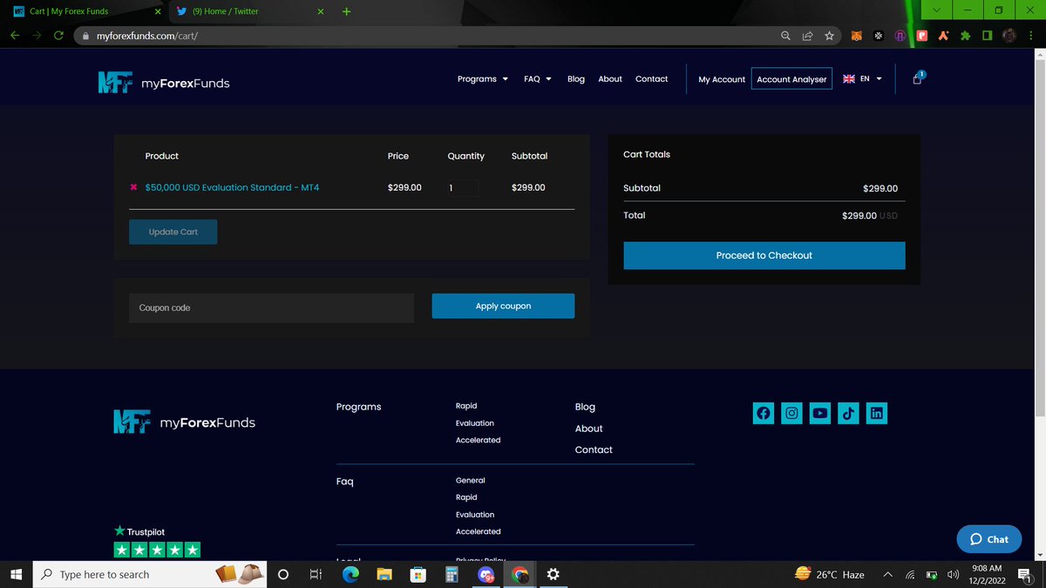Click the Windows Start button

(x=16, y=575)
